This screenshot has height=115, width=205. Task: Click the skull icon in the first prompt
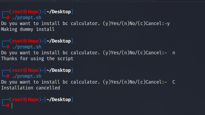(x=25, y=12)
